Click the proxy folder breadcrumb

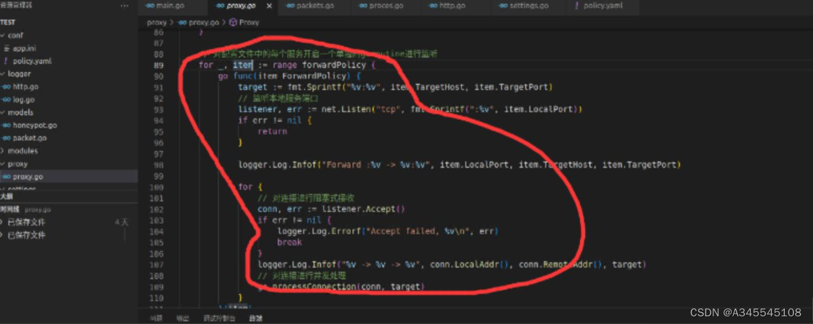click(x=156, y=22)
